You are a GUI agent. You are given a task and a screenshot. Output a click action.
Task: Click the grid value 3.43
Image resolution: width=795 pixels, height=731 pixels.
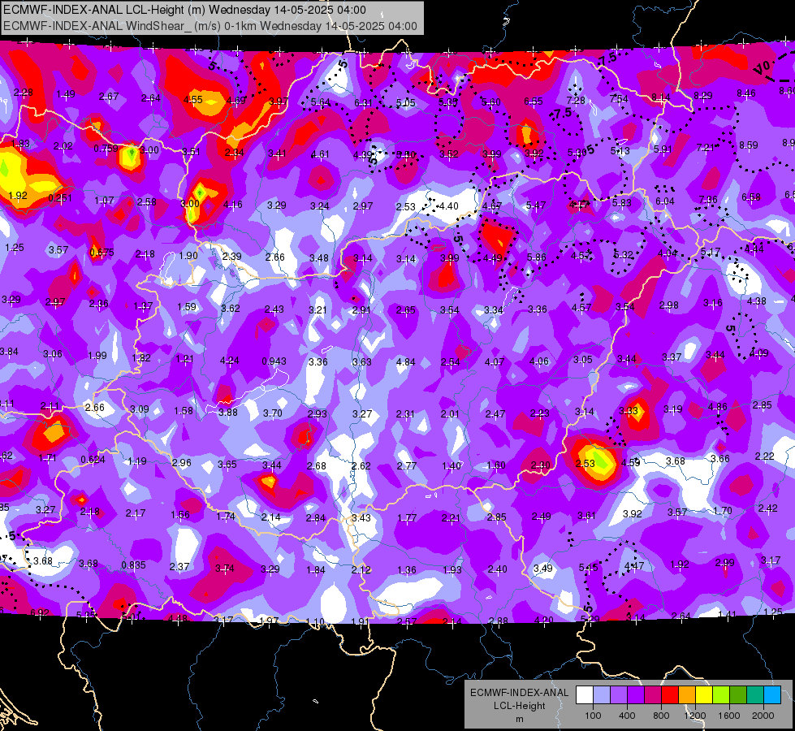[361, 518]
